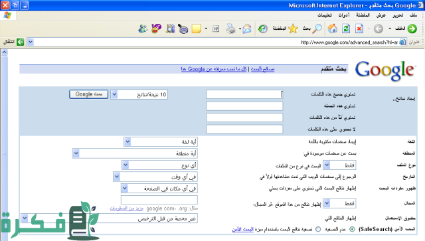This screenshot has width=425, height=241.
Task: Open the History clock icon
Action: click(x=262, y=29)
